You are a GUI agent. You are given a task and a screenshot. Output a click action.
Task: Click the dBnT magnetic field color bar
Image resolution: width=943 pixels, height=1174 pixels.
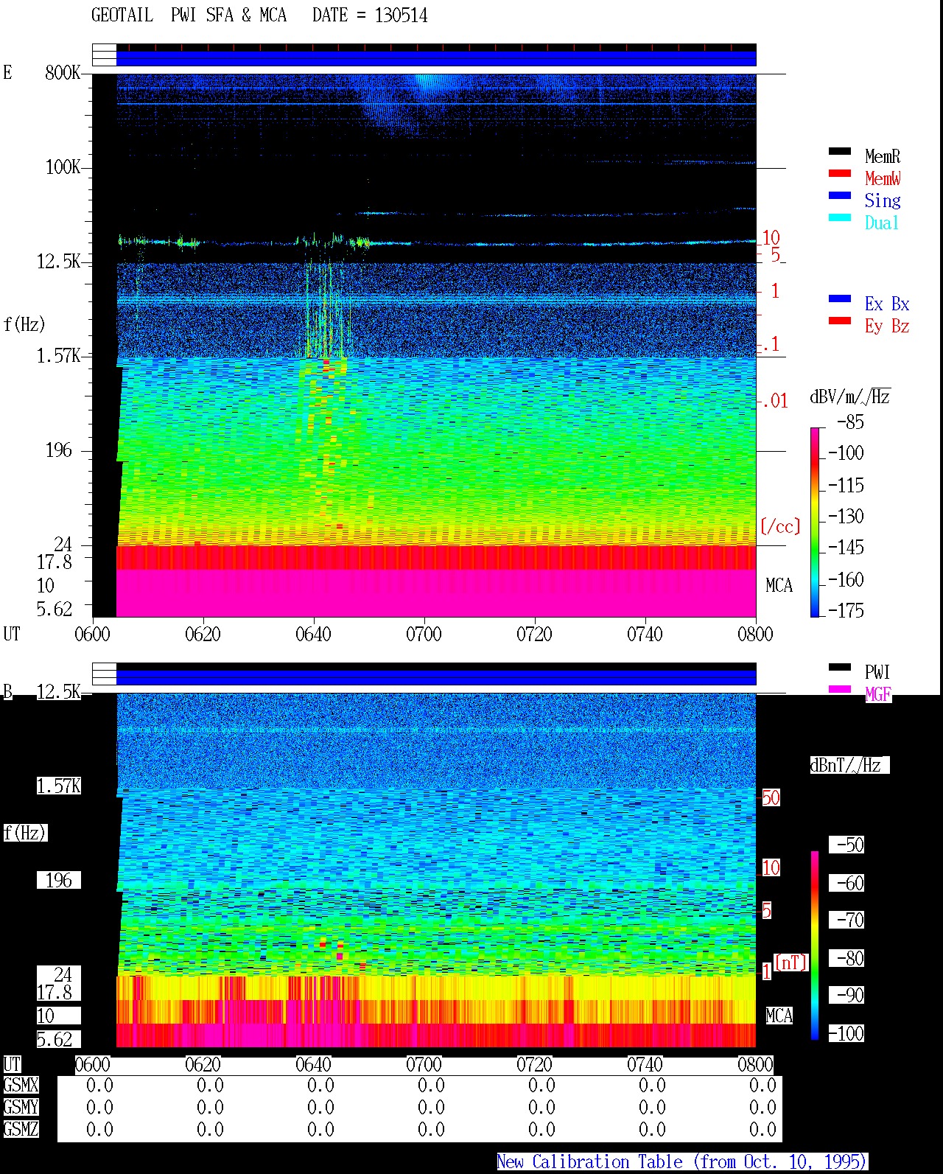coord(815,946)
